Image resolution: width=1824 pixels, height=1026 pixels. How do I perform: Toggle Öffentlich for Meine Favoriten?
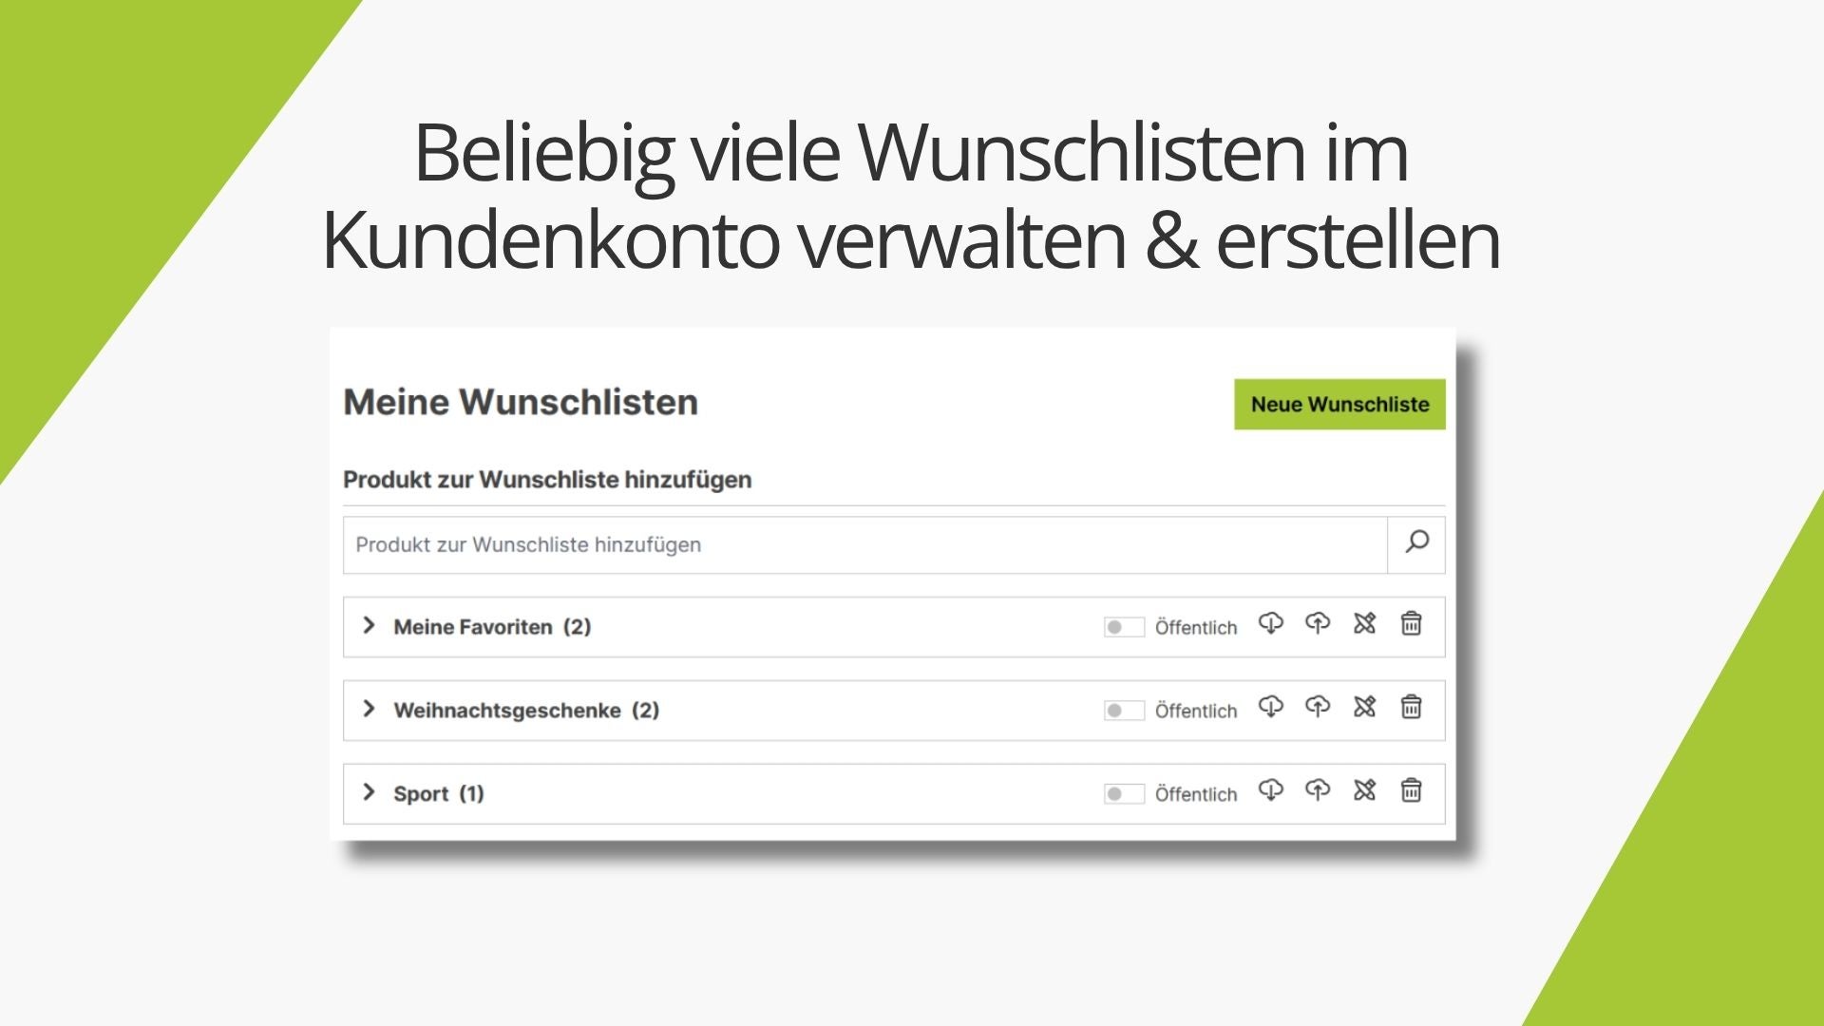[1124, 627]
